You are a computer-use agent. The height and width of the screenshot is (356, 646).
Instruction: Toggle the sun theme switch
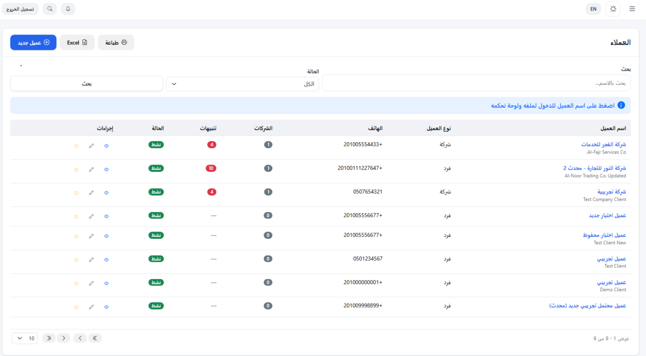613,9
